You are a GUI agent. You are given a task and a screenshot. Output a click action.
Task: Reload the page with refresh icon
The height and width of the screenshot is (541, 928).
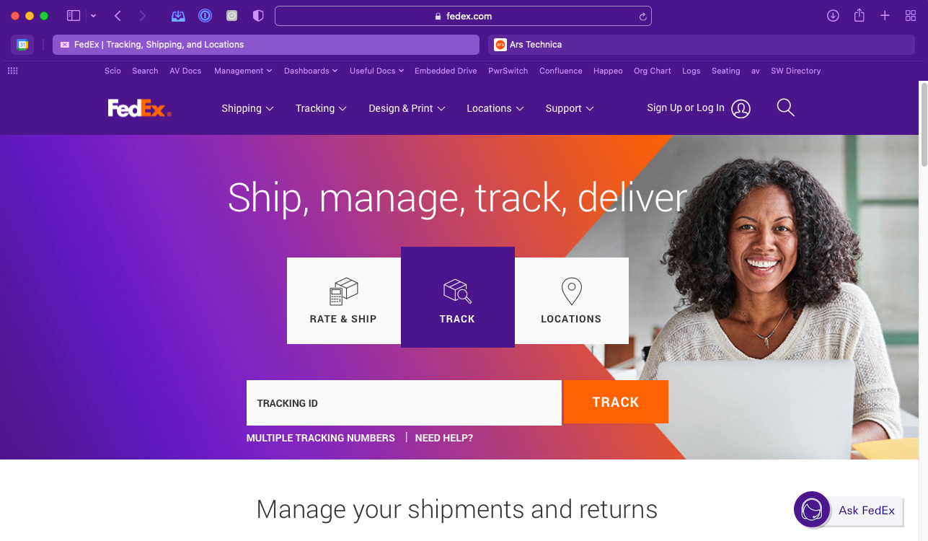click(642, 16)
